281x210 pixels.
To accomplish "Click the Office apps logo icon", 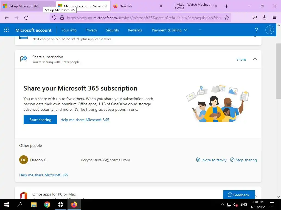I will [24, 195].
